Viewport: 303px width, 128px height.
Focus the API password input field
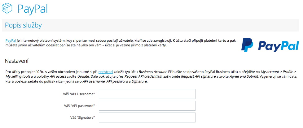tap(147, 106)
